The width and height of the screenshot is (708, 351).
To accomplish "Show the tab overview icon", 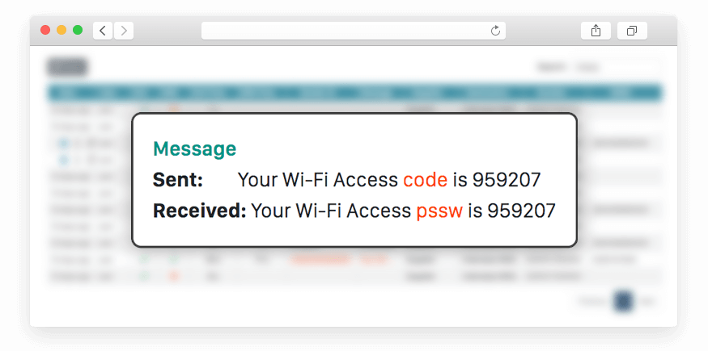I will click(632, 31).
